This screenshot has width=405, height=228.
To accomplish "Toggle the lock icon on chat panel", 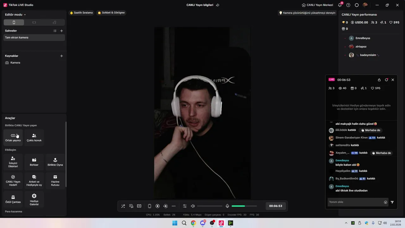I will (x=379, y=80).
